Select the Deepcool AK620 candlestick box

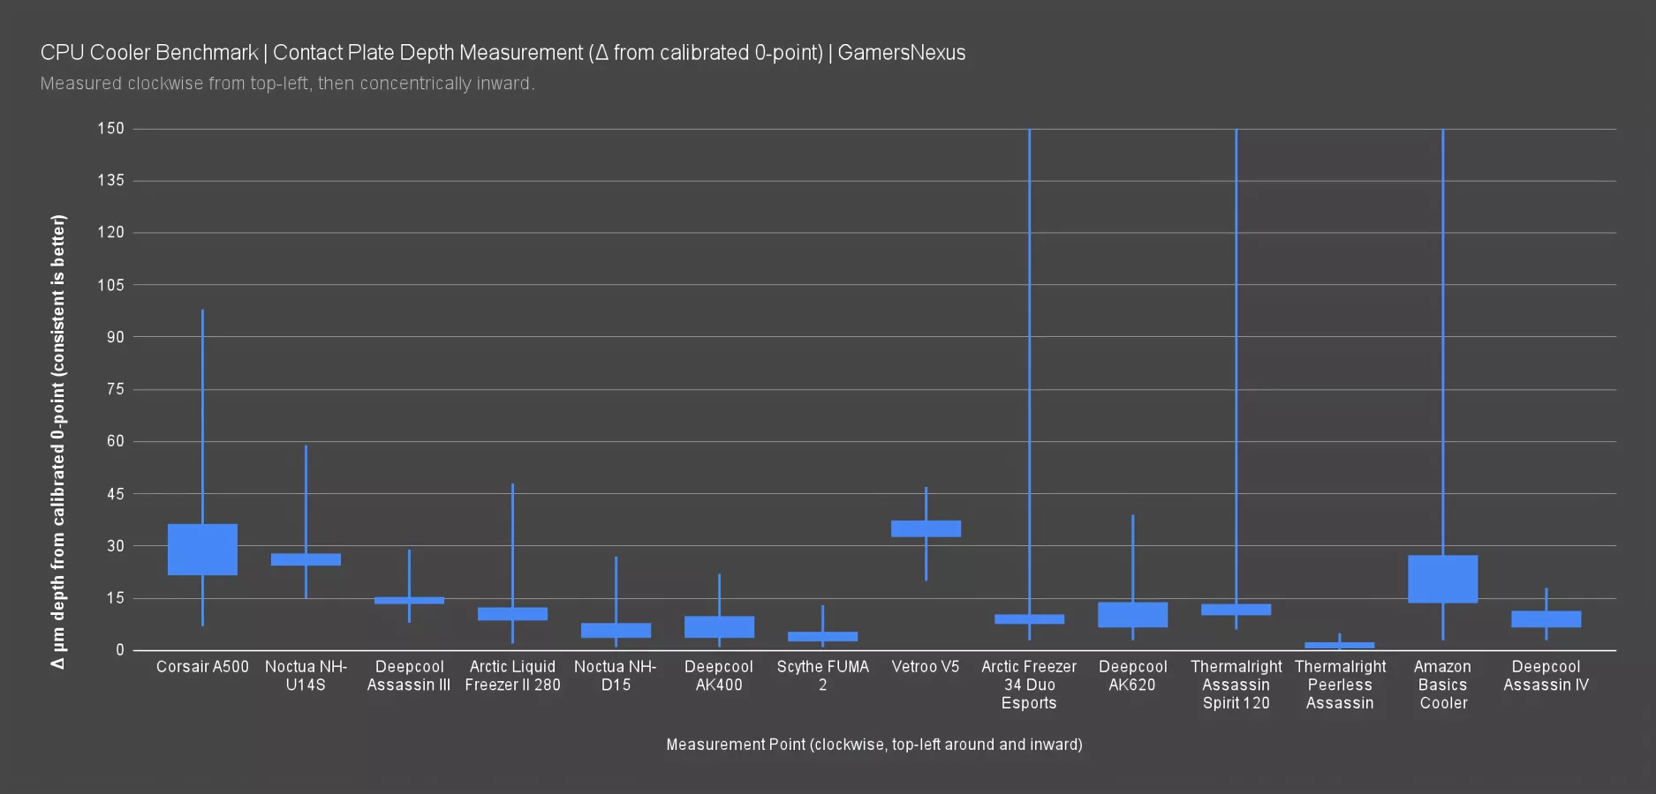tap(1132, 615)
